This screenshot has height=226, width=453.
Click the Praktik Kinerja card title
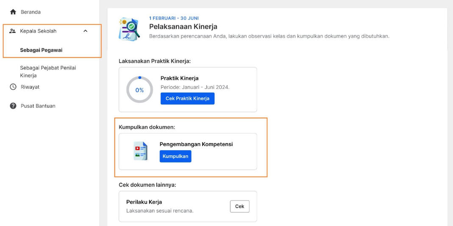coord(179,78)
